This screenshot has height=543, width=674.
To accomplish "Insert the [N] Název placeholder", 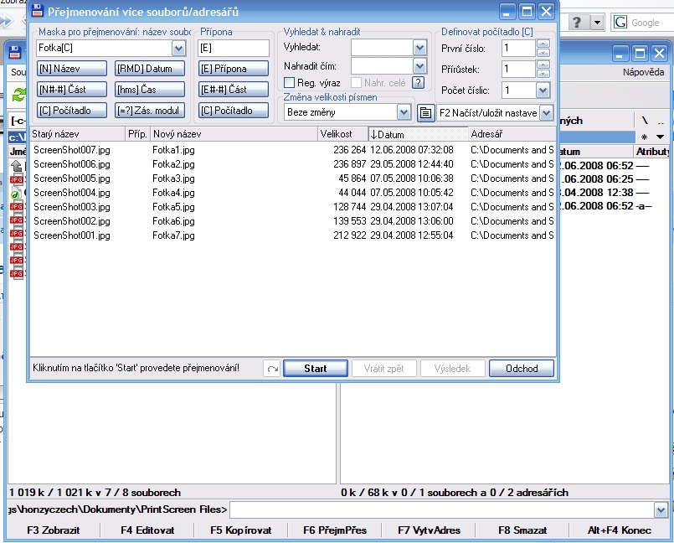I will 72,69.
